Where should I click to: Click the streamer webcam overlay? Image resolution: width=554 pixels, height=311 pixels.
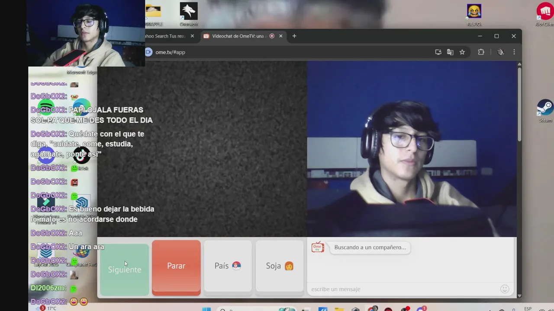click(87, 33)
